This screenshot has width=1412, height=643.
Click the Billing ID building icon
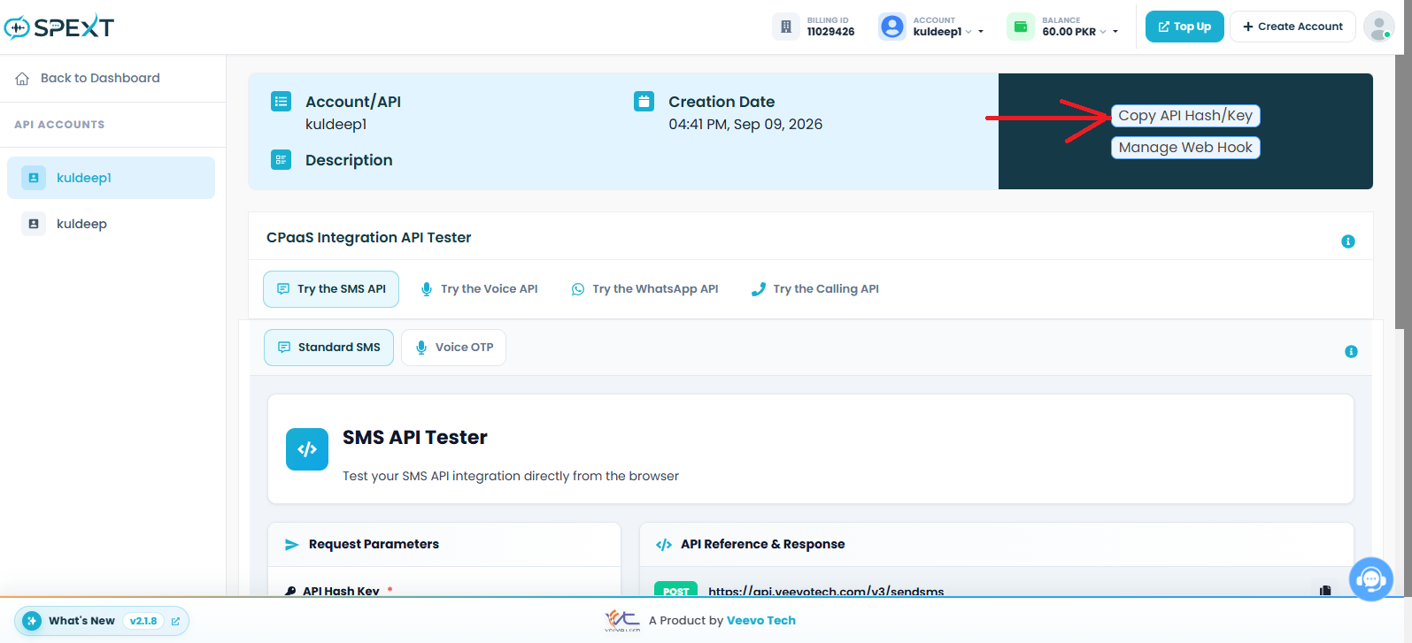[x=786, y=27]
